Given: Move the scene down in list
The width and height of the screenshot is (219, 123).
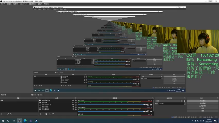Looking at the screenshot, I should tap(11, 114).
